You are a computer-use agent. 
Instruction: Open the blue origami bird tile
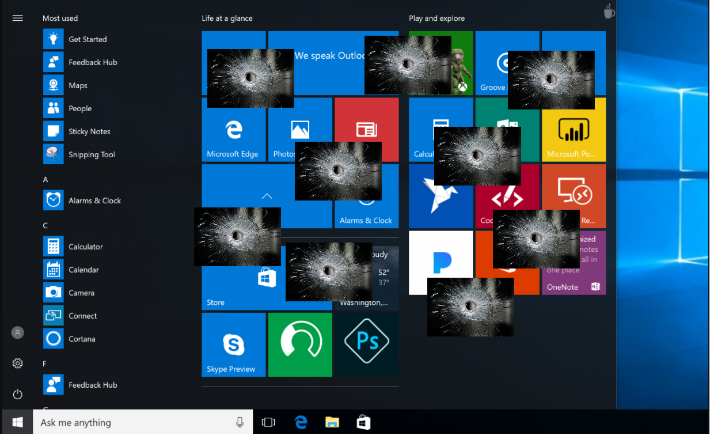coord(441,196)
